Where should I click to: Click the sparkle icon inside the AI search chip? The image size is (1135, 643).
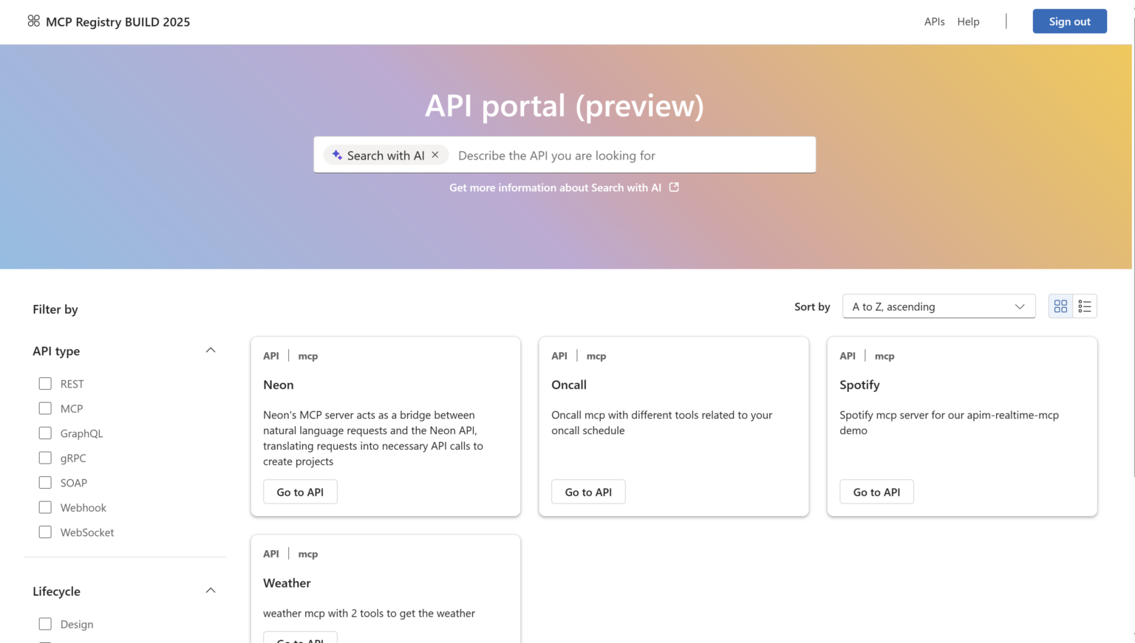click(338, 155)
